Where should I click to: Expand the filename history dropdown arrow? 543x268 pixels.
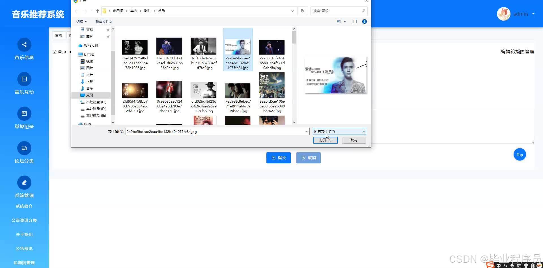tap(307, 132)
